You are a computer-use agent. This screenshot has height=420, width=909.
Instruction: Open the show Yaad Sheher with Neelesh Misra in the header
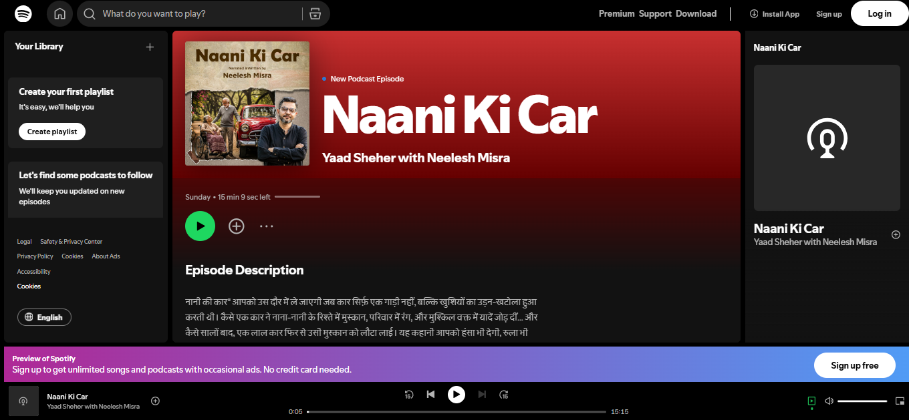(x=416, y=158)
